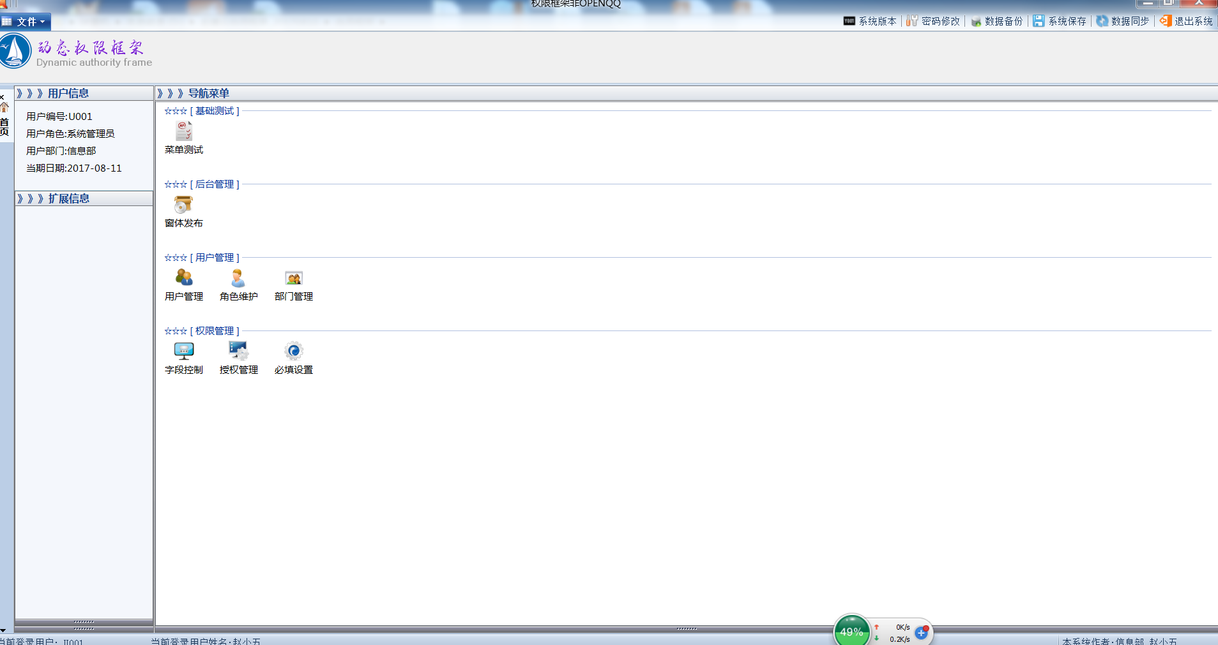The width and height of the screenshot is (1218, 645).
Task: Collapse the 导航菜单 panel header
Action: [687, 93]
